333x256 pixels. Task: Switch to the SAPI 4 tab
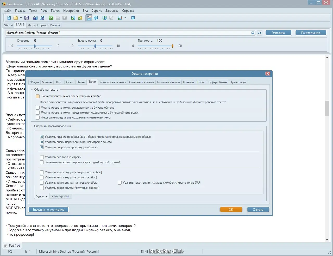pos(8,25)
